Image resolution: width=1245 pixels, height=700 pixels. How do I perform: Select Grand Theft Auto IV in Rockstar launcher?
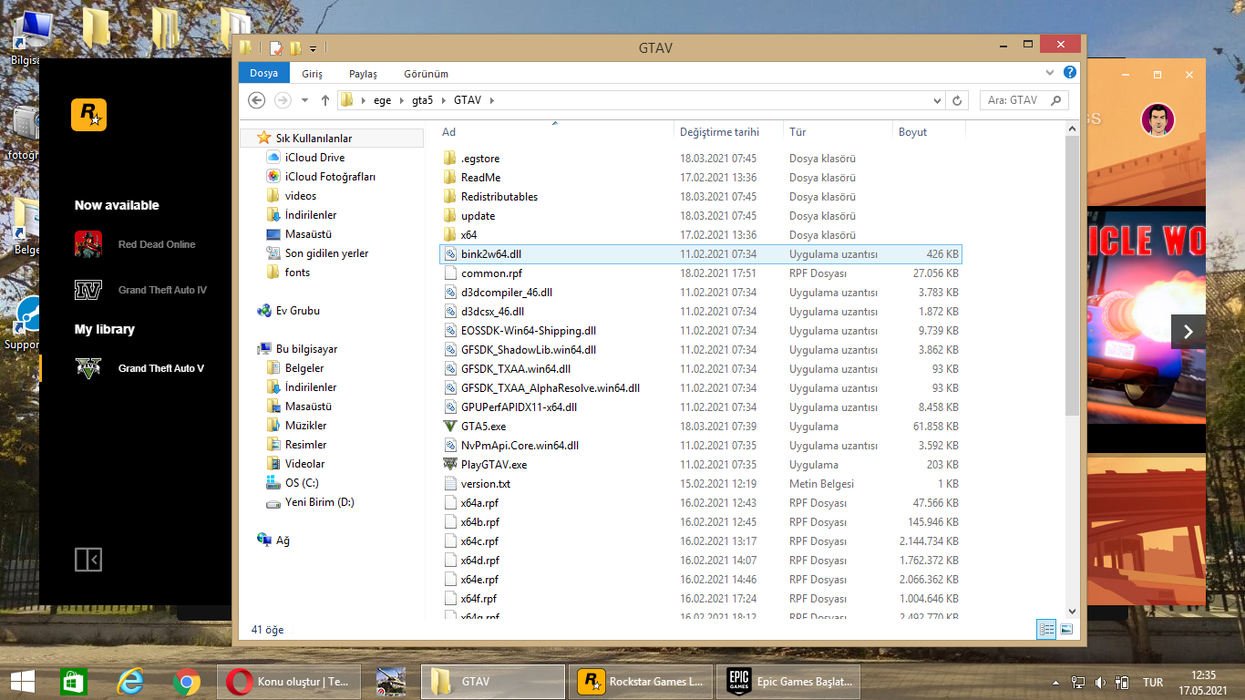(x=140, y=290)
